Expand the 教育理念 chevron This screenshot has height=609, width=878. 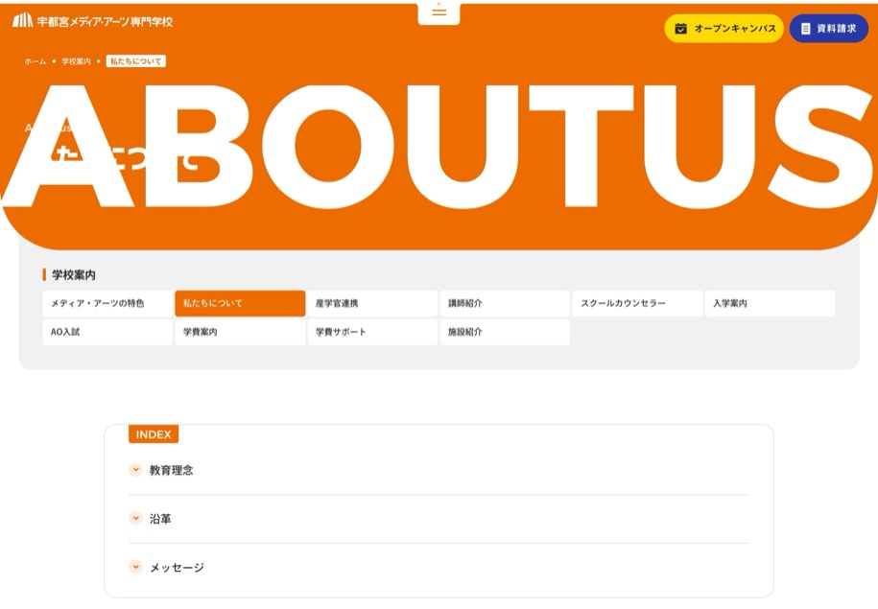[x=135, y=470]
